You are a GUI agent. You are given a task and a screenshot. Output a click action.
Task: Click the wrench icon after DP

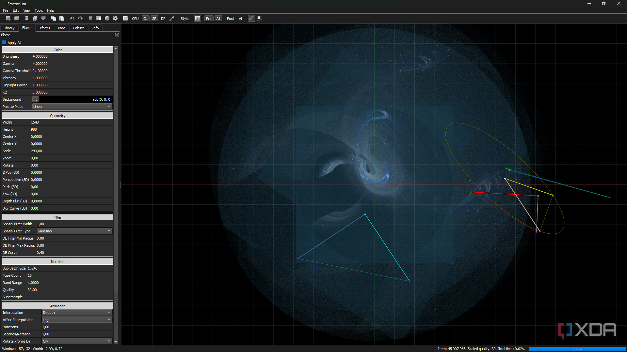[172, 19]
